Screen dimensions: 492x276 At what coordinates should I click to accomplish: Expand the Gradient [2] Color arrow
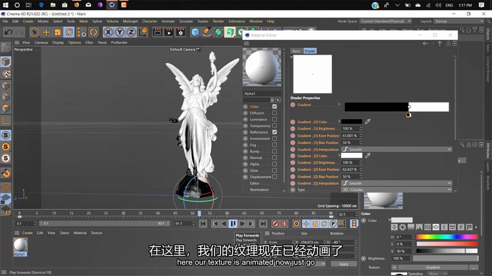(x=339, y=155)
